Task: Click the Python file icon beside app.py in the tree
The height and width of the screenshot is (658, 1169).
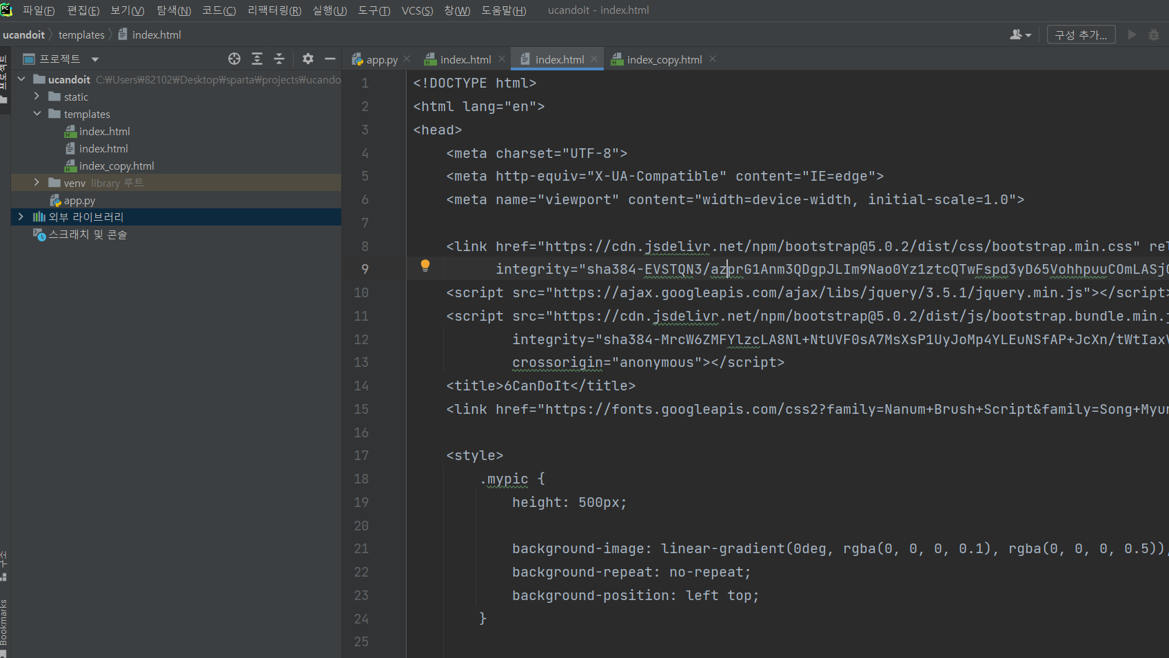Action: coord(55,201)
